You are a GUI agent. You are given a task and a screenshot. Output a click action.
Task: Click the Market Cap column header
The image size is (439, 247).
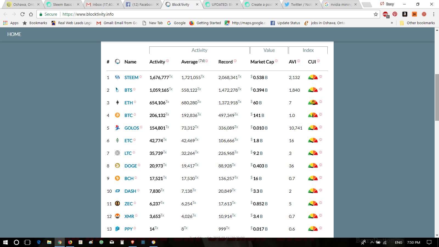(262, 62)
